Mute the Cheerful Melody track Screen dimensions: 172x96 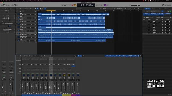(x=21, y=38)
